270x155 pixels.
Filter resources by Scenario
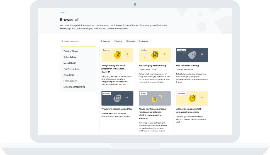point(130,41)
